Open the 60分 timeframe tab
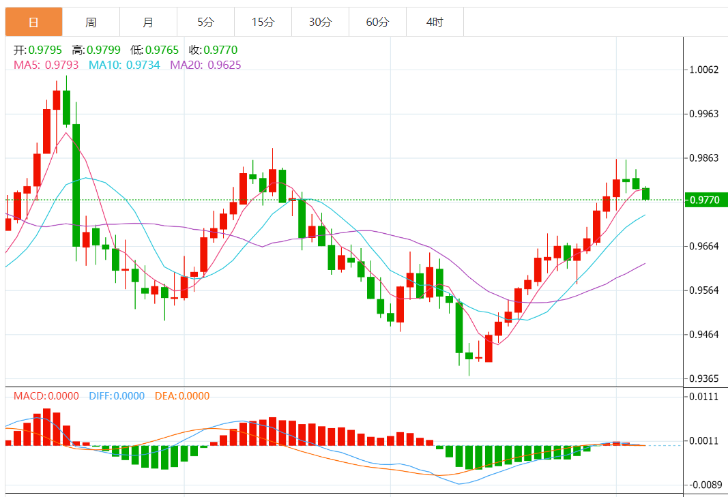 (377, 22)
